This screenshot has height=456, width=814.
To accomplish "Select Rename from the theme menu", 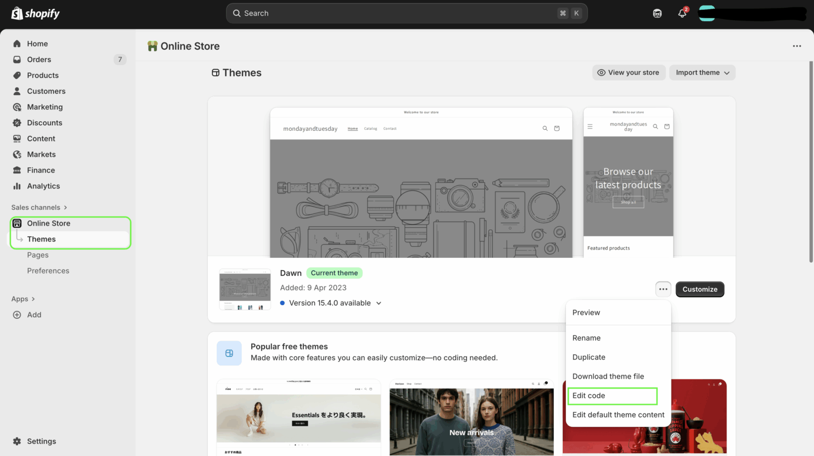I will tap(587, 338).
